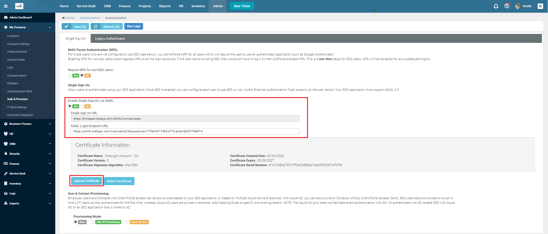
Task: Select SSO JIT Provisioning mode
Action: [93, 222]
